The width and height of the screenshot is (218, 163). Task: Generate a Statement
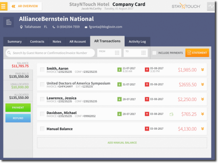tap(197, 53)
